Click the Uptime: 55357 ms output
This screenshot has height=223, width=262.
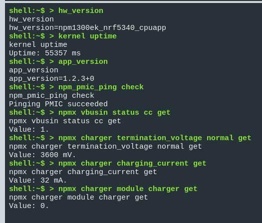coord(45,53)
